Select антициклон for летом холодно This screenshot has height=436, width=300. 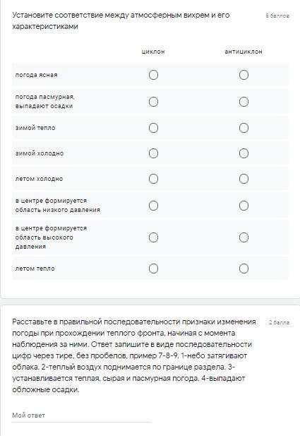point(244,179)
